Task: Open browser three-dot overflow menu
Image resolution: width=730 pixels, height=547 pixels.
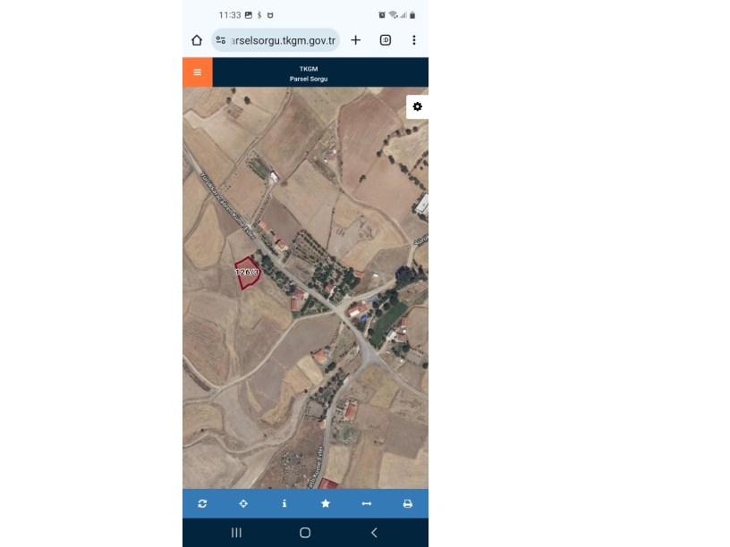Action: pyautogui.click(x=414, y=40)
